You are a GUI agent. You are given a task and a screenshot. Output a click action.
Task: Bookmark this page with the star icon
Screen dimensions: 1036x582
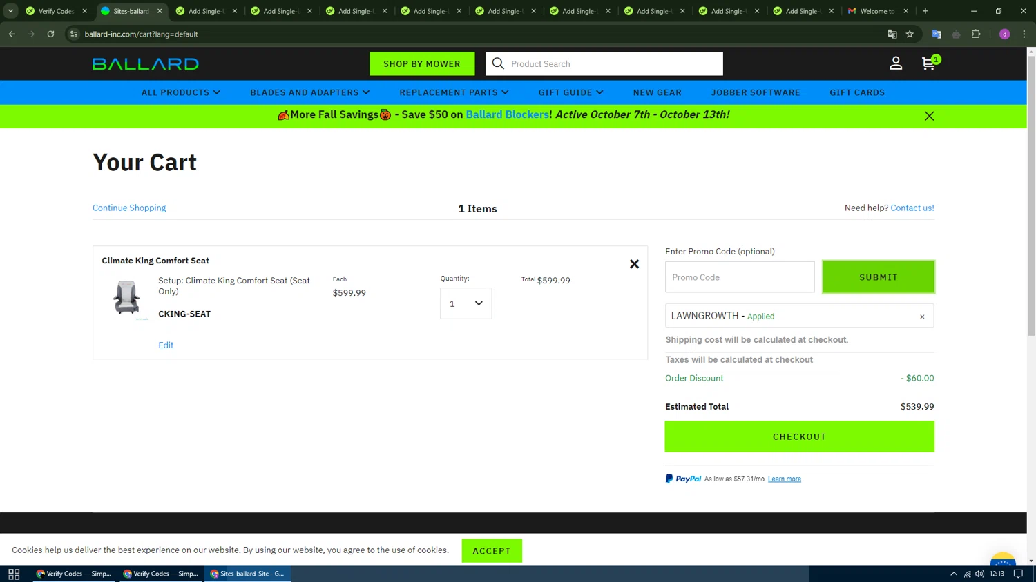(x=910, y=34)
